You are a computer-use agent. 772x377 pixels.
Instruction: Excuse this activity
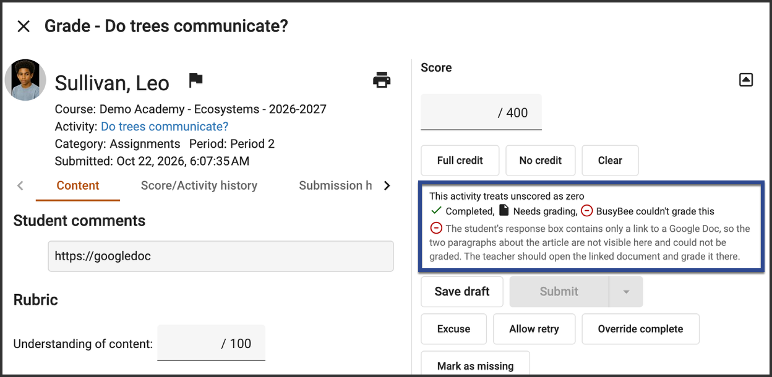454,329
